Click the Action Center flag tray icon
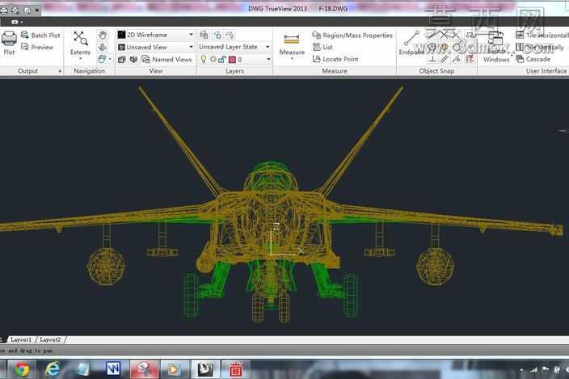The width and height of the screenshot is (569, 379). [546, 369]
